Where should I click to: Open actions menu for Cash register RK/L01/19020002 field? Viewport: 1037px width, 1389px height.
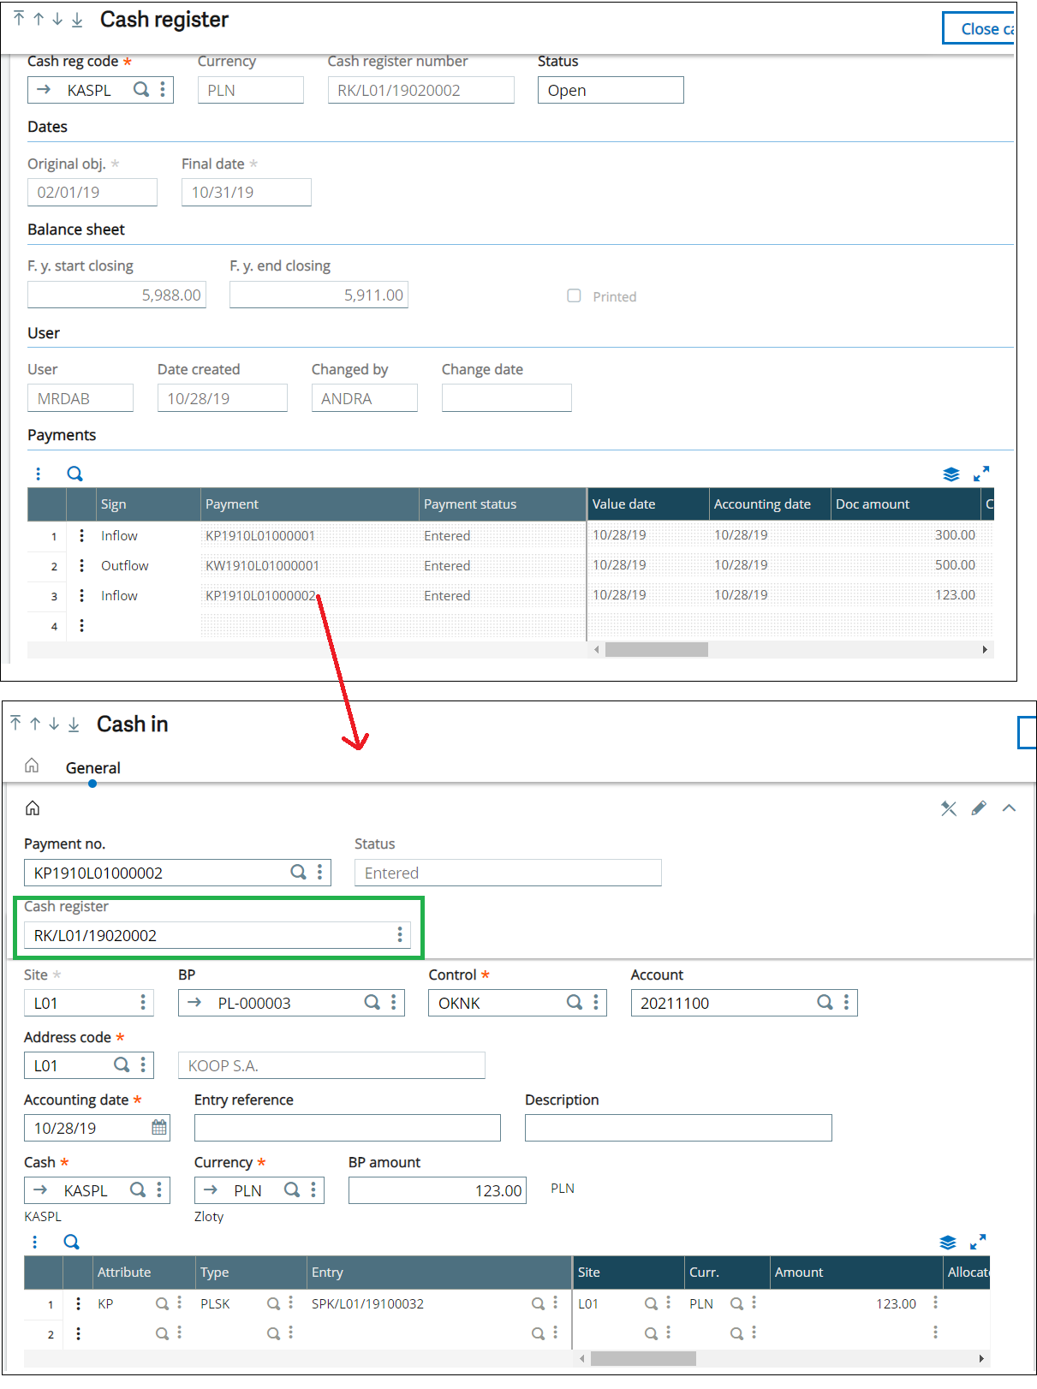(x=399, y=934)
